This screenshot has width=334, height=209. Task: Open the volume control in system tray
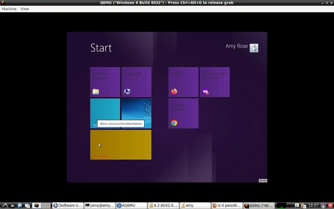(x=290, y=206)
